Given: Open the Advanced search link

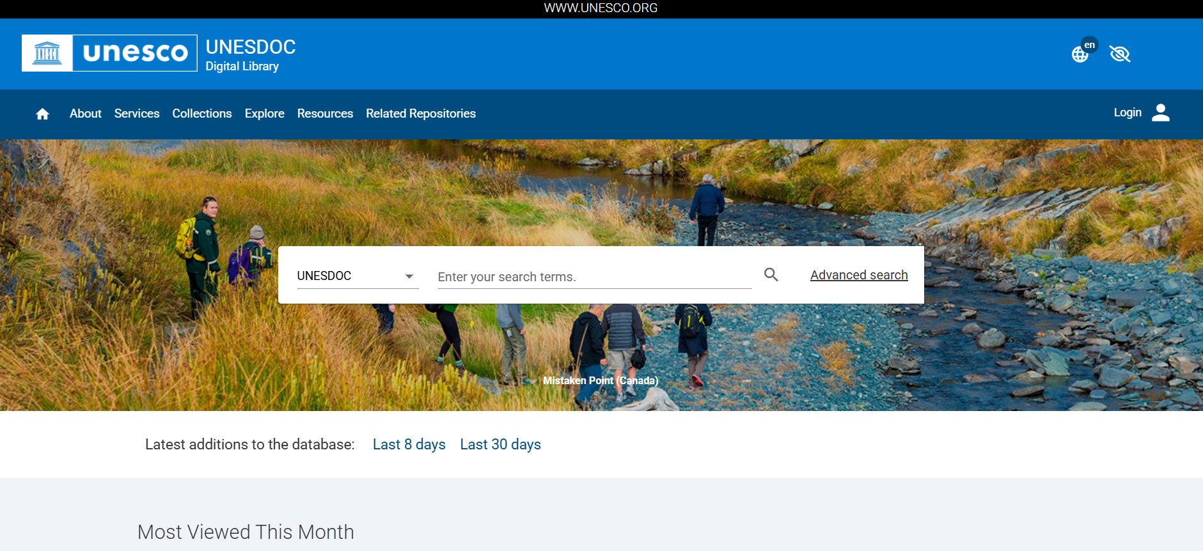Looking at the screenshot, I should [x=859, y=275].
